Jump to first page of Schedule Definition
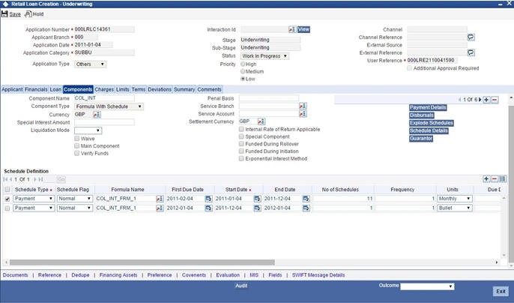 click(x=5, y=179)
